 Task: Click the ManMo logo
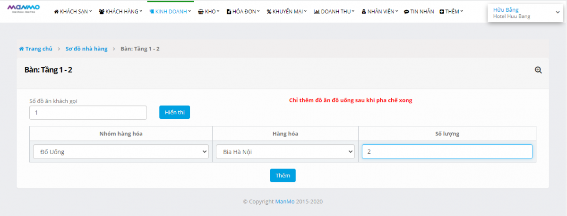tap(24, 9)
